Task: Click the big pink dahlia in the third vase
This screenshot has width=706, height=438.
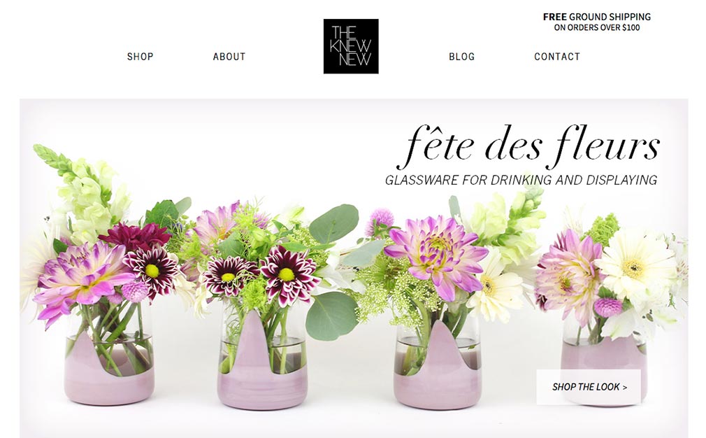Action: [x=435, y=255]
